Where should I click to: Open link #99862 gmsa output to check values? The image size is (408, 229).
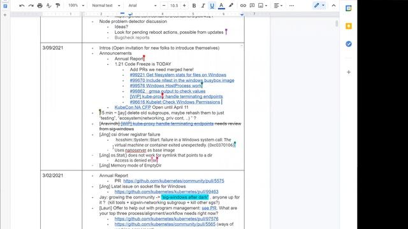point(168,91)
